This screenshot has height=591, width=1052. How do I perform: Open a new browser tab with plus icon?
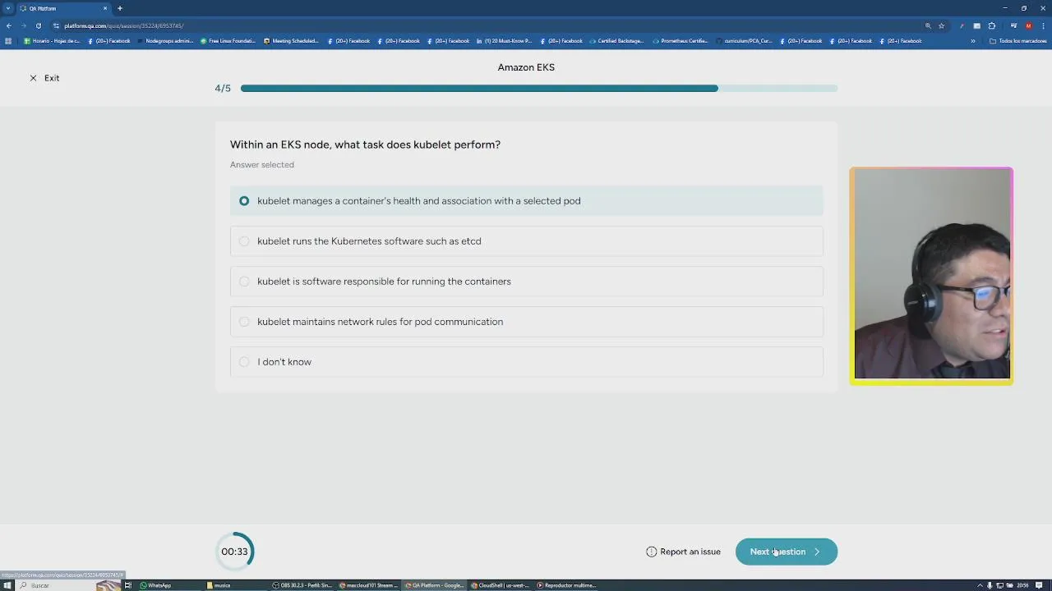[x=119, y=8]
